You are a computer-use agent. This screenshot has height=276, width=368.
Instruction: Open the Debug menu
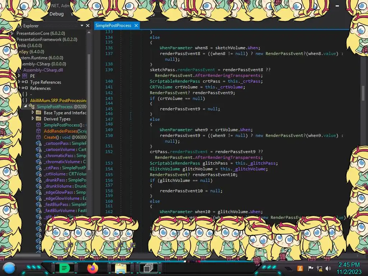(56, 14)
